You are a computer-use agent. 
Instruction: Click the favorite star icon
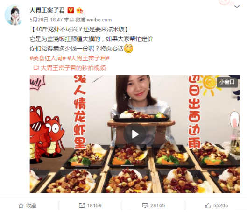[x=21, y=205]
